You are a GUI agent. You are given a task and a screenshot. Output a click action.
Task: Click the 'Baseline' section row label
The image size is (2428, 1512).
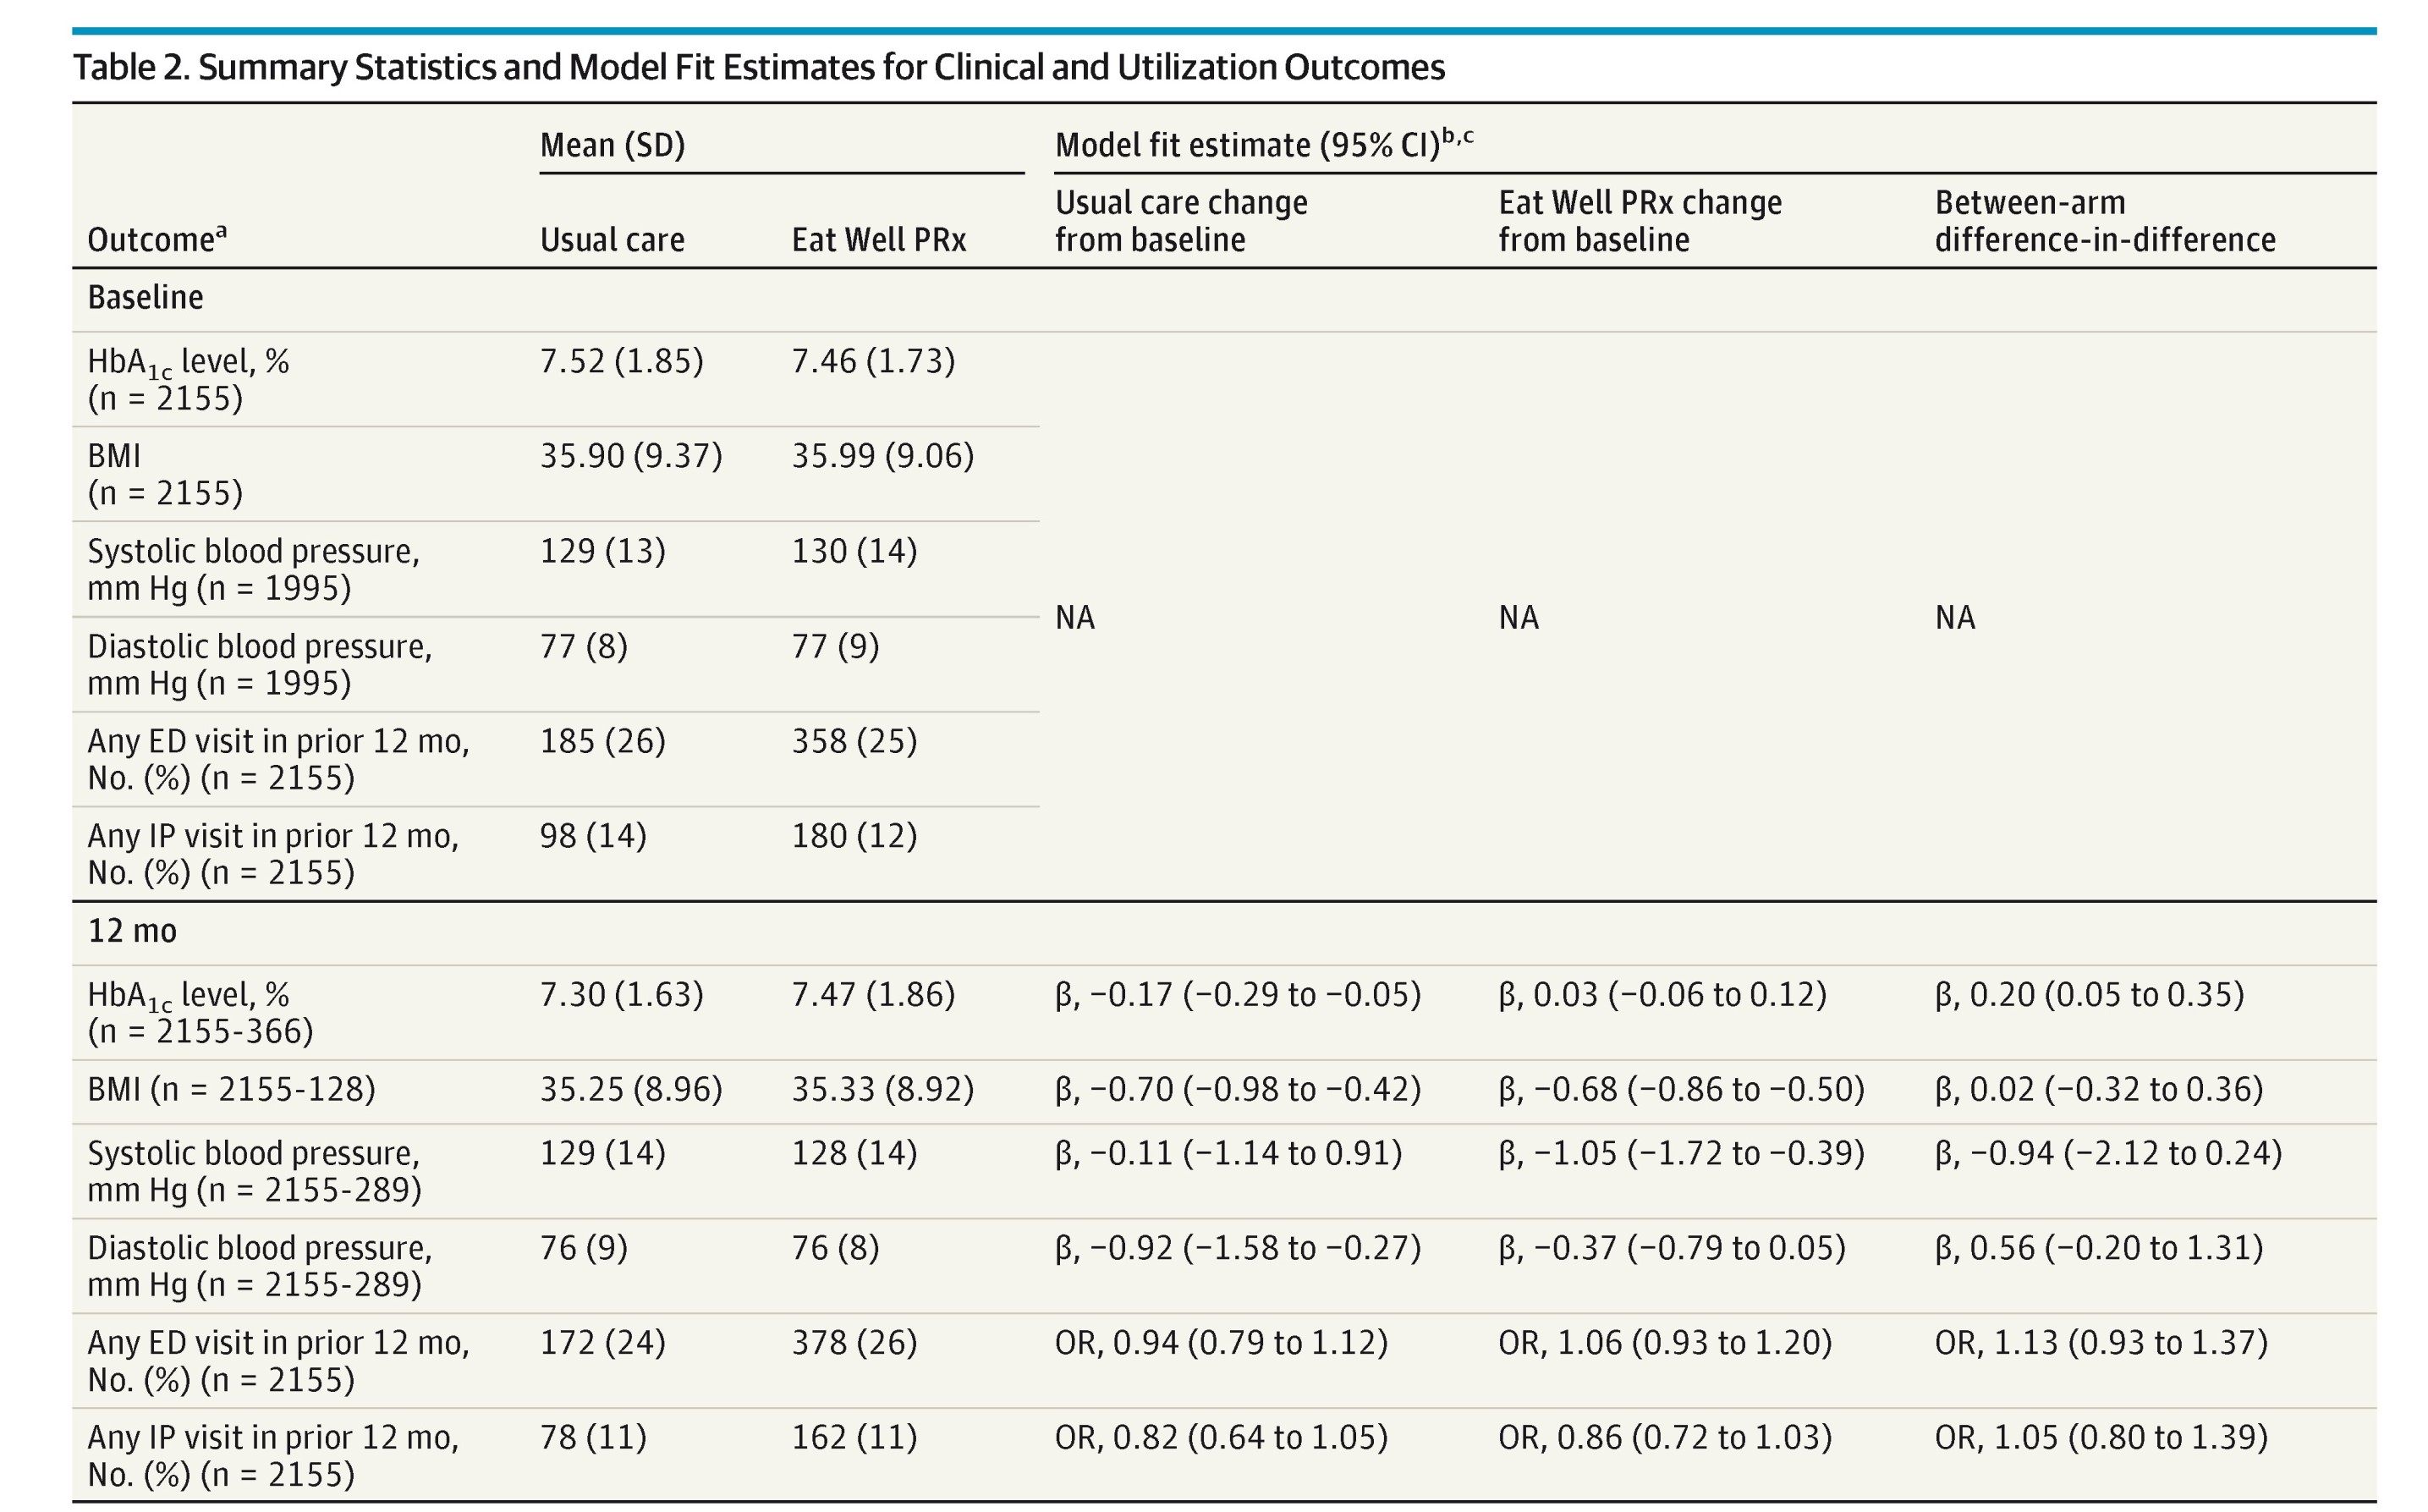point(145,298)
